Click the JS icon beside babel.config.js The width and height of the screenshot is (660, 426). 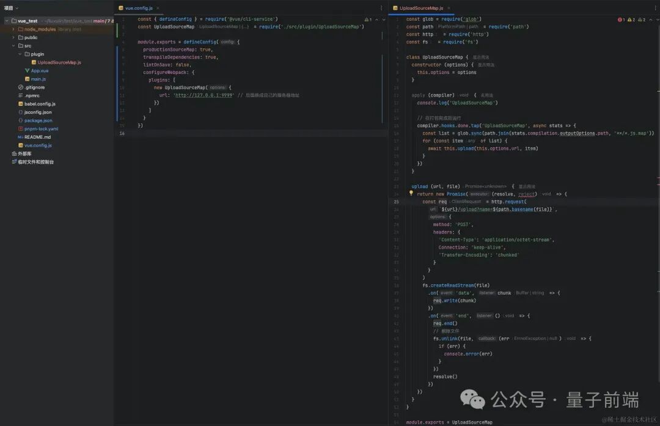(x=21, y=103)
